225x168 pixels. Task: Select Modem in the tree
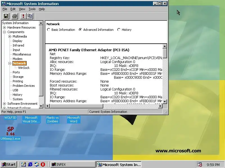pos(17,59)
